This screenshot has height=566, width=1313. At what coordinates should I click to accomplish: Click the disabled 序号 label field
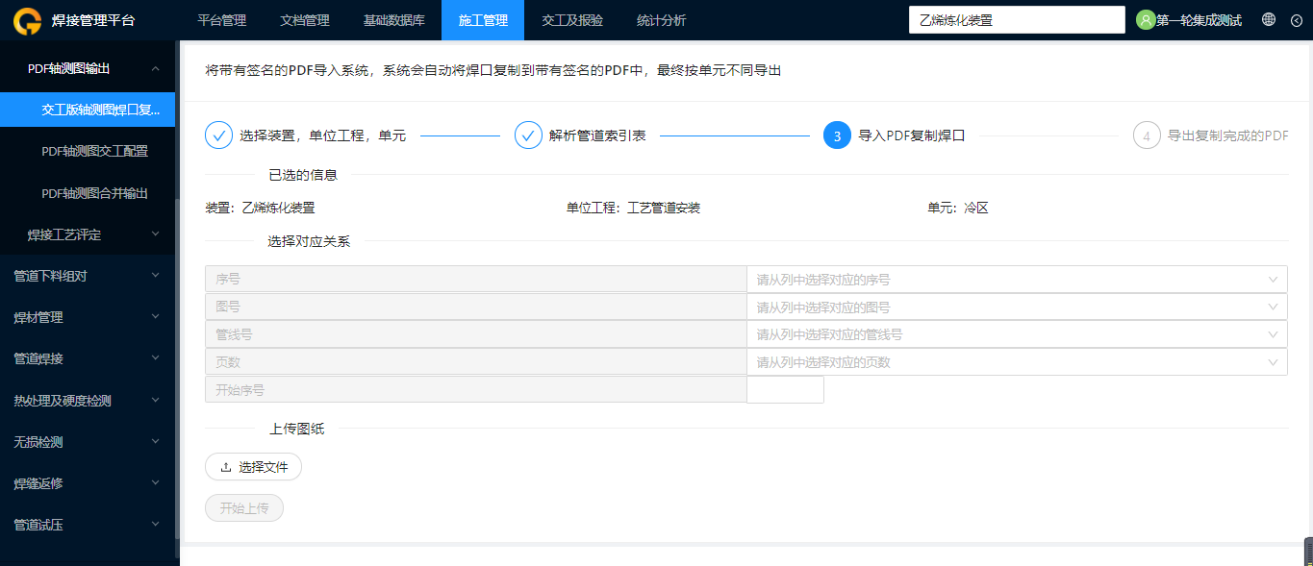476,280
